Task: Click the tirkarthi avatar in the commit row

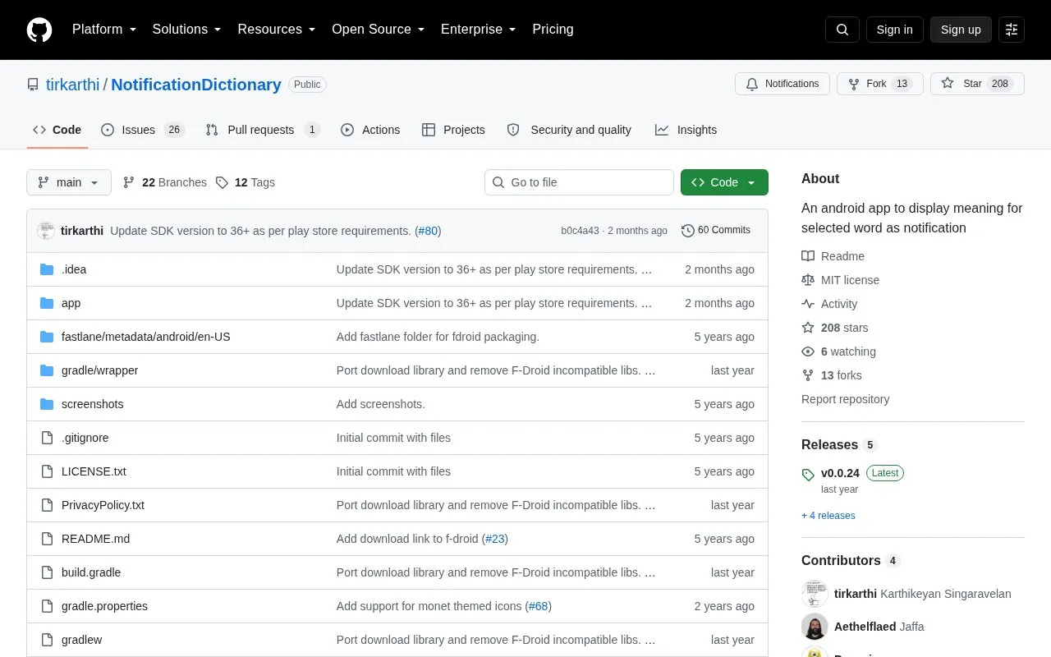Action: pos(46,231)
